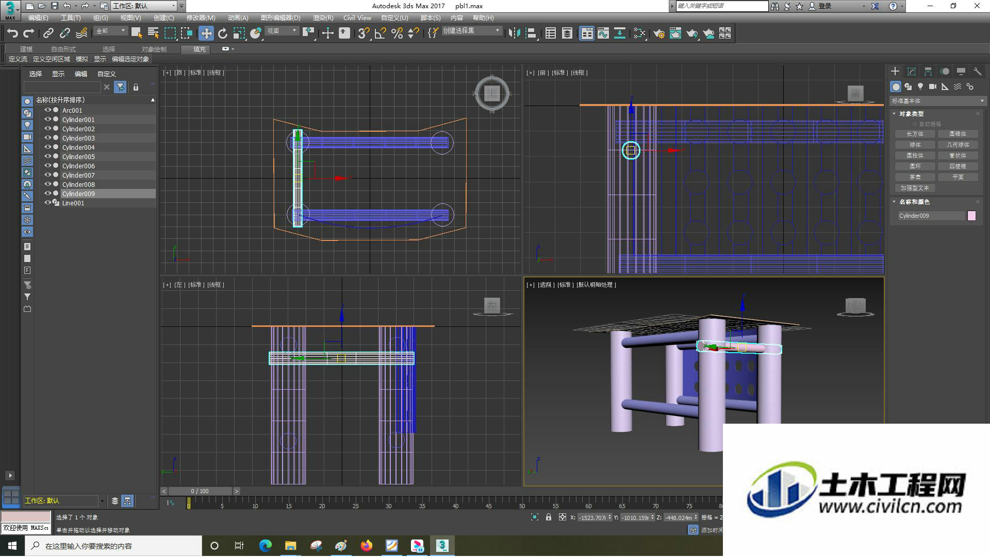Click the 球体 (Sphere) button
The image size is (990, 557).
(915, 145)
